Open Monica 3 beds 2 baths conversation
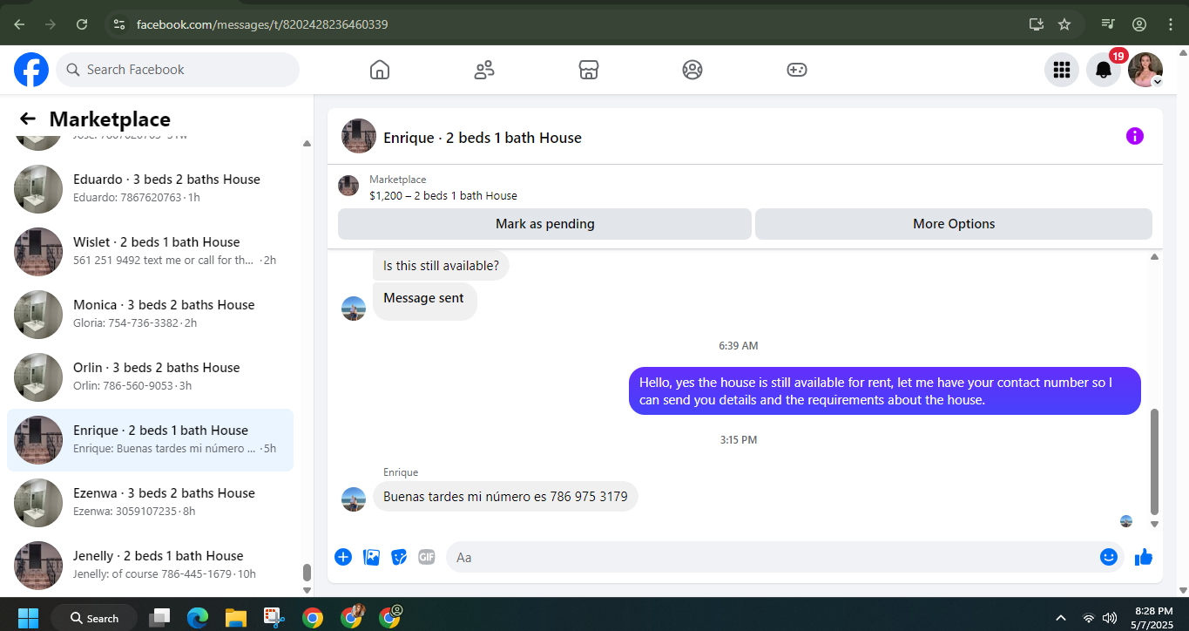The width and height of the screenshot is (1189, 631). pyautogui.click(x=150, y=315)
